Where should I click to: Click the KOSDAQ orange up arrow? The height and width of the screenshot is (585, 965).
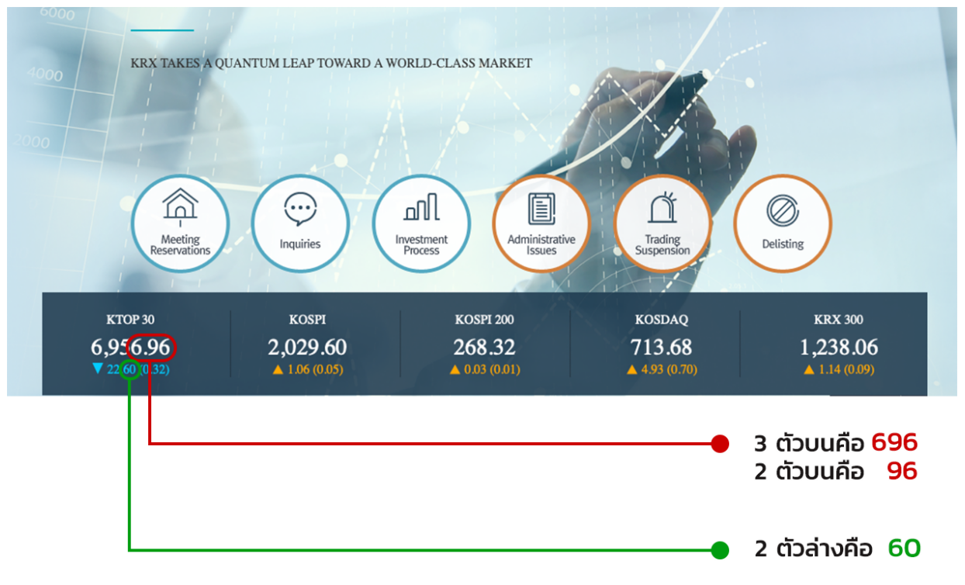coord(632,370)
